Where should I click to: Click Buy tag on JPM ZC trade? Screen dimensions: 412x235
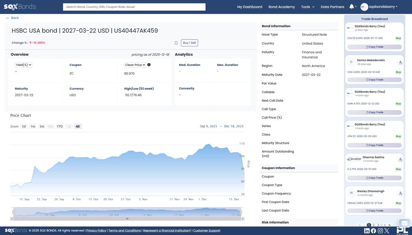pyautogui.click(x=398, y=136)
